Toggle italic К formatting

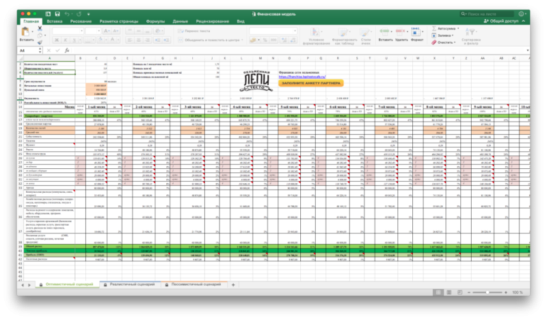click(x=65, y=40)
